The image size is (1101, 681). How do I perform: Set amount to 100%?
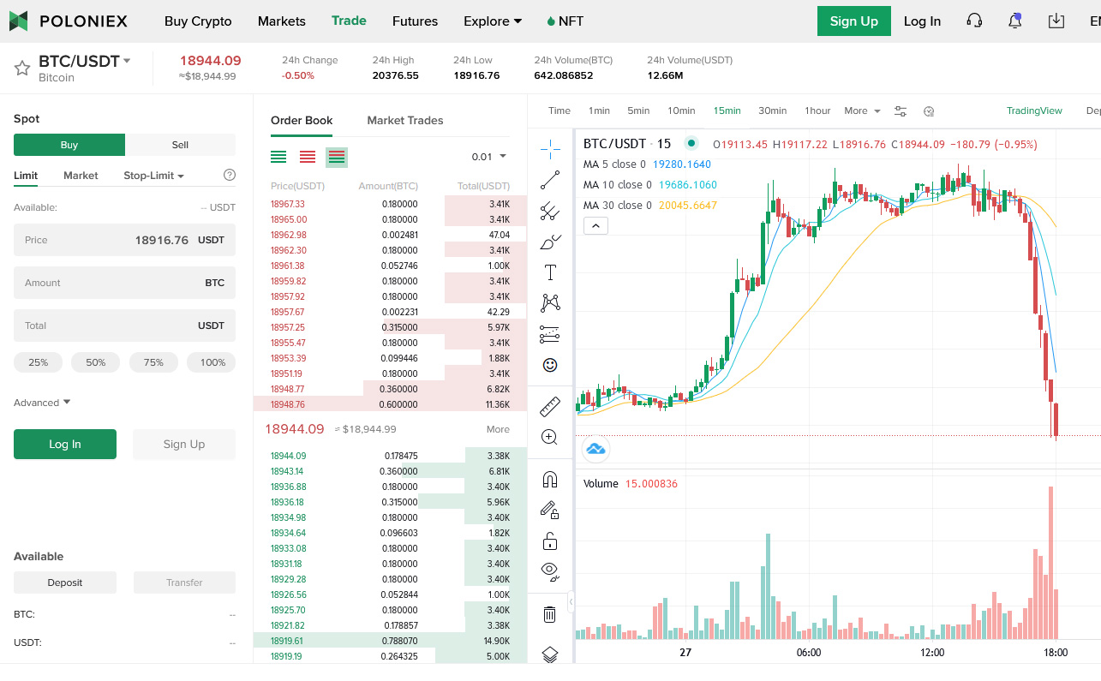coord(212,362)
